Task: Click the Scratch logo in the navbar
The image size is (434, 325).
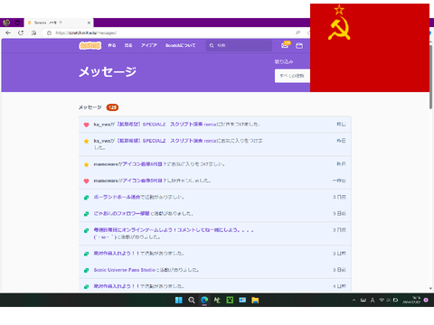Action: [x=90, y=45]
